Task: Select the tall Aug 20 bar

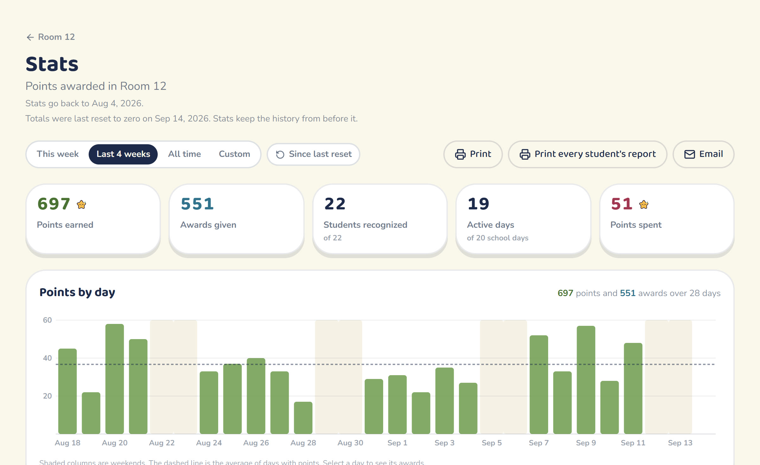Action: pyautogui.click(x=115, y=379)
